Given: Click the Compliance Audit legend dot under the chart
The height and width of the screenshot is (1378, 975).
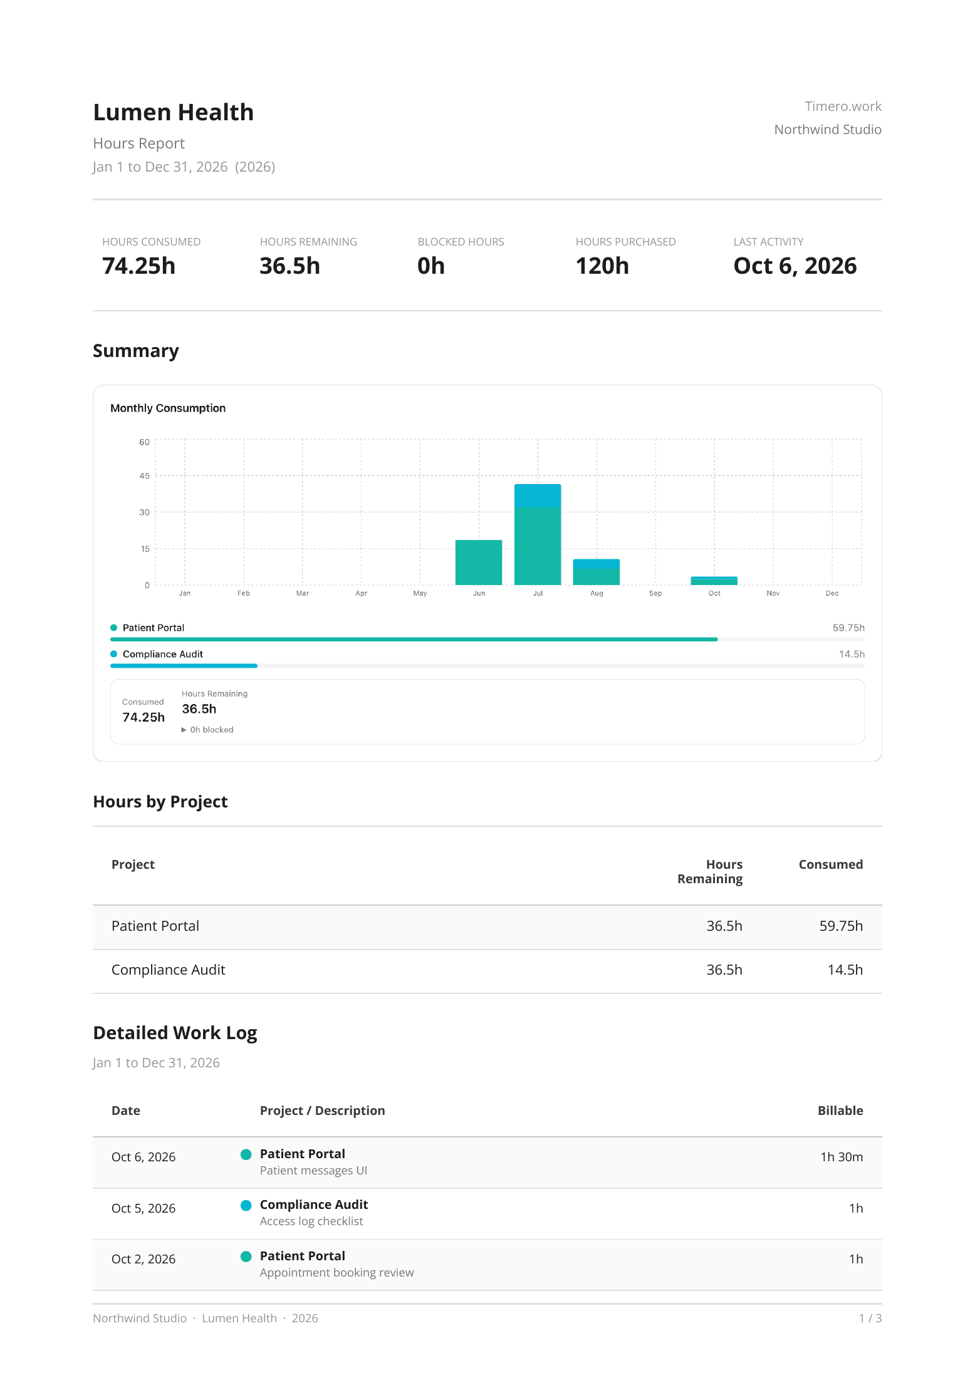Looking at the screenshot, I should pos(114,654).
